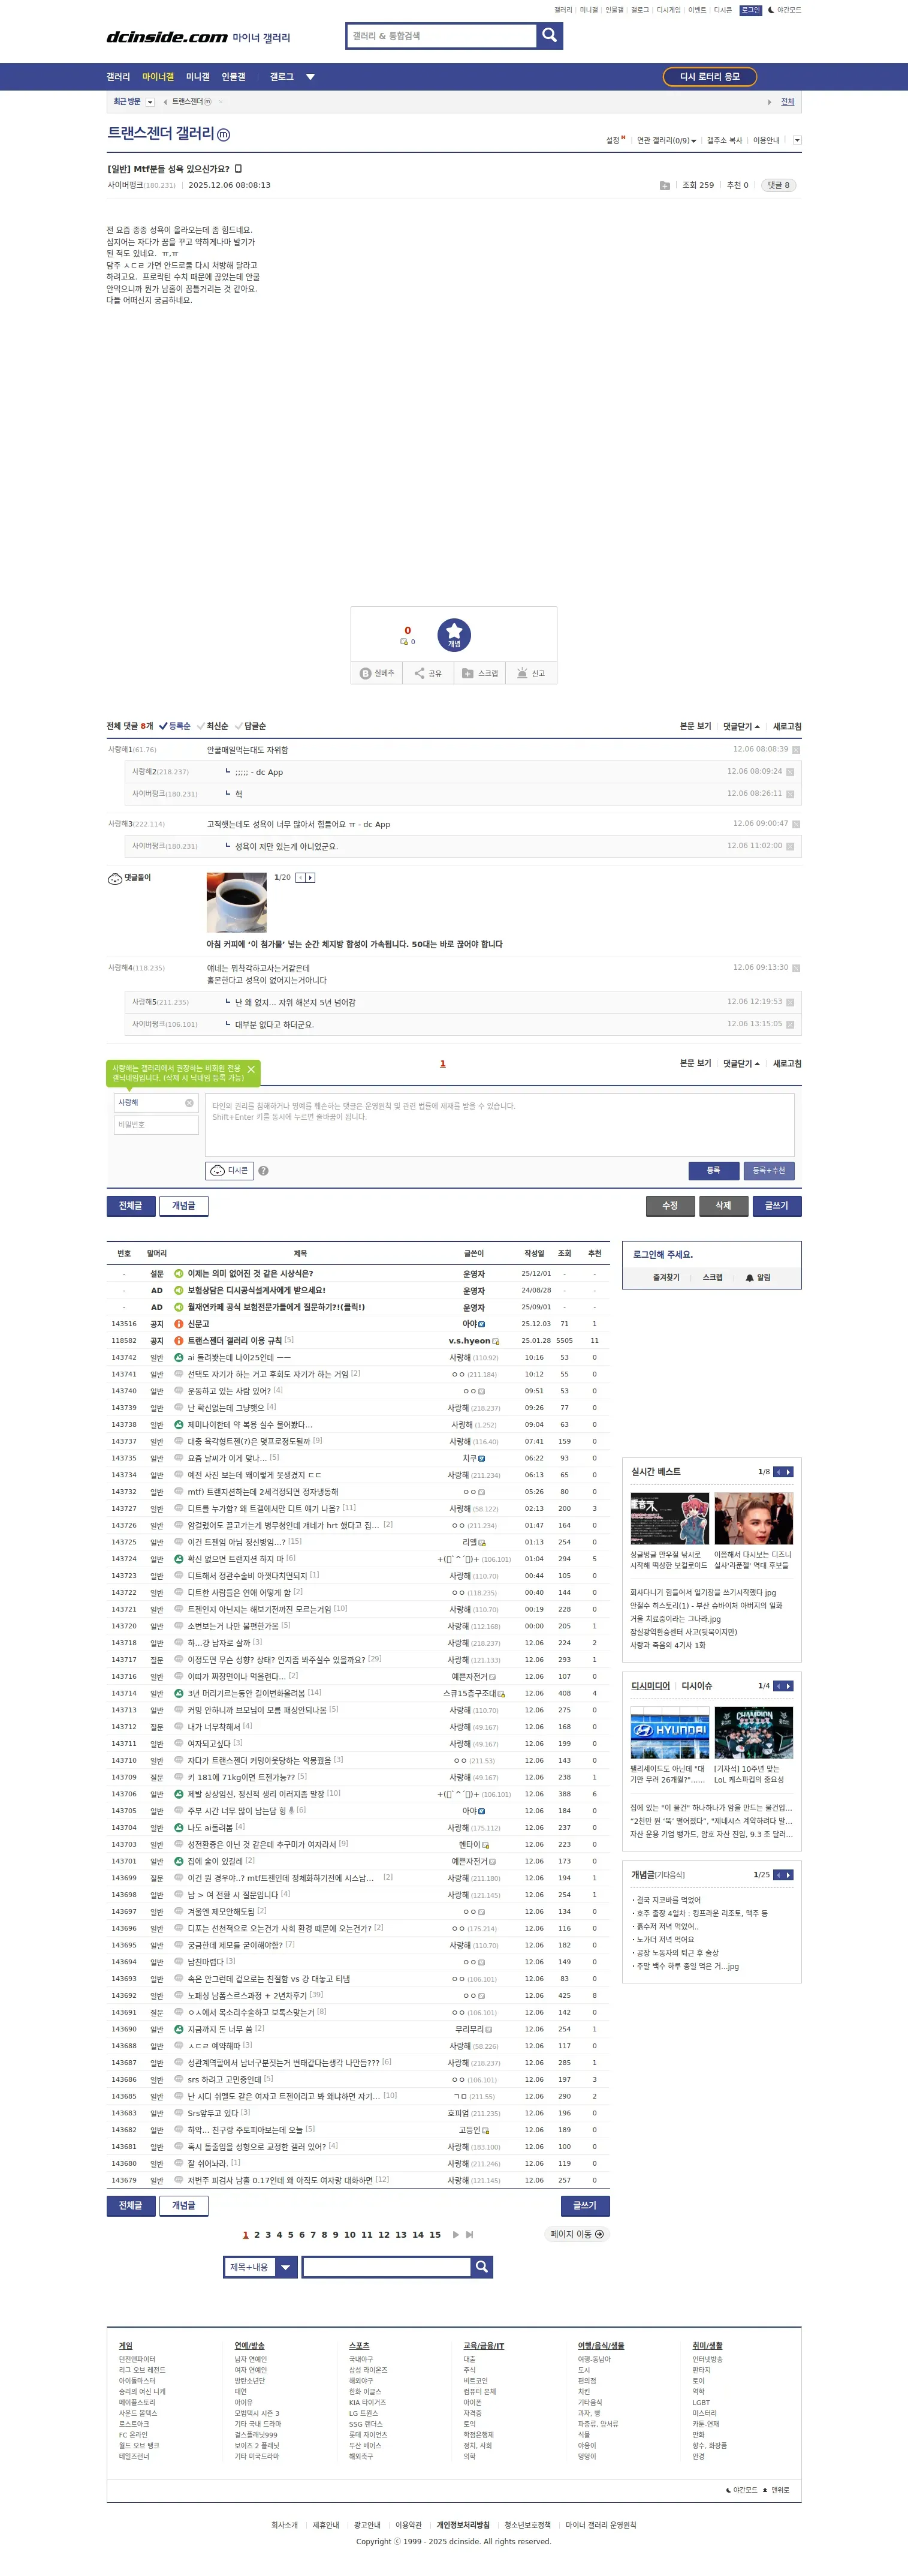Go to next page of 실시간 베스트
Image resolution: width=908 pixels, height=2576 pixels.
coord(788,1472)
